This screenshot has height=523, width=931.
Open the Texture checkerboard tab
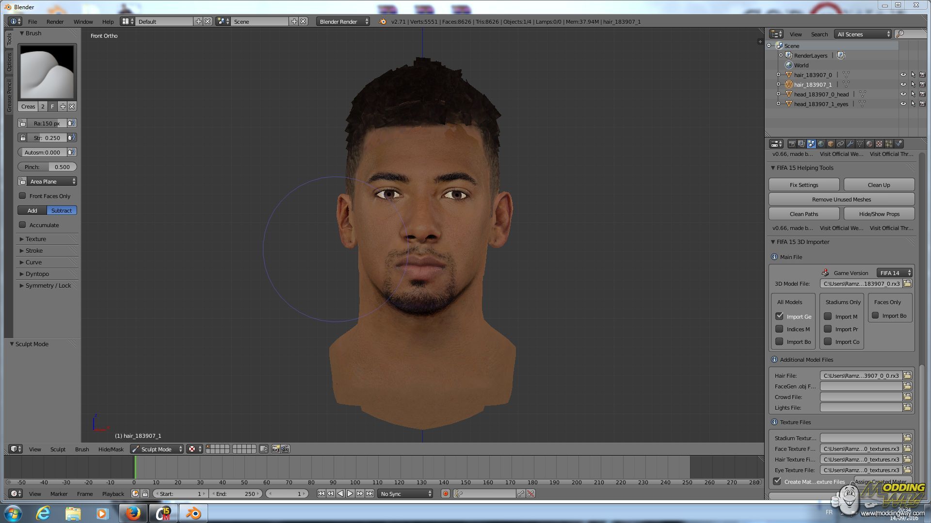[879, 144]
